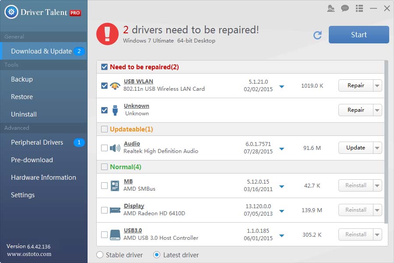This screenshot has width=394, height=263.
Task: Uncheck the USB WLAN driver checkbox
Action: pos(104,86)
